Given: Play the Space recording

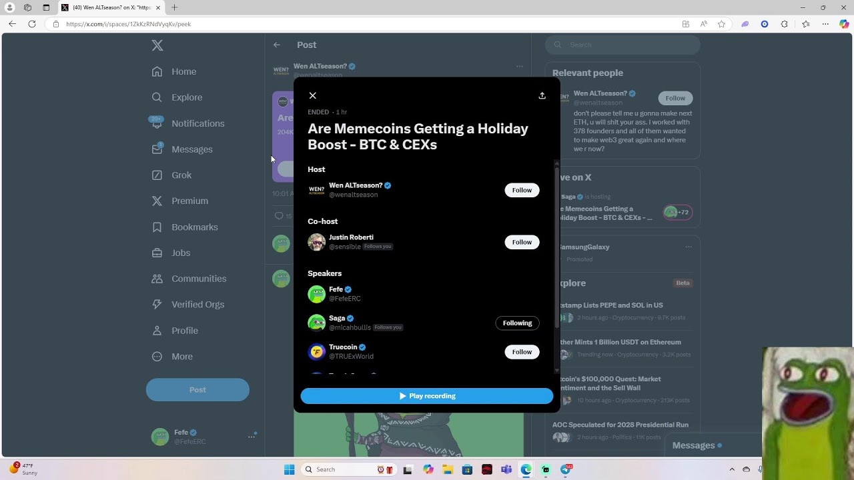Looking at the screenshot, I should click(x=427, y=396).
